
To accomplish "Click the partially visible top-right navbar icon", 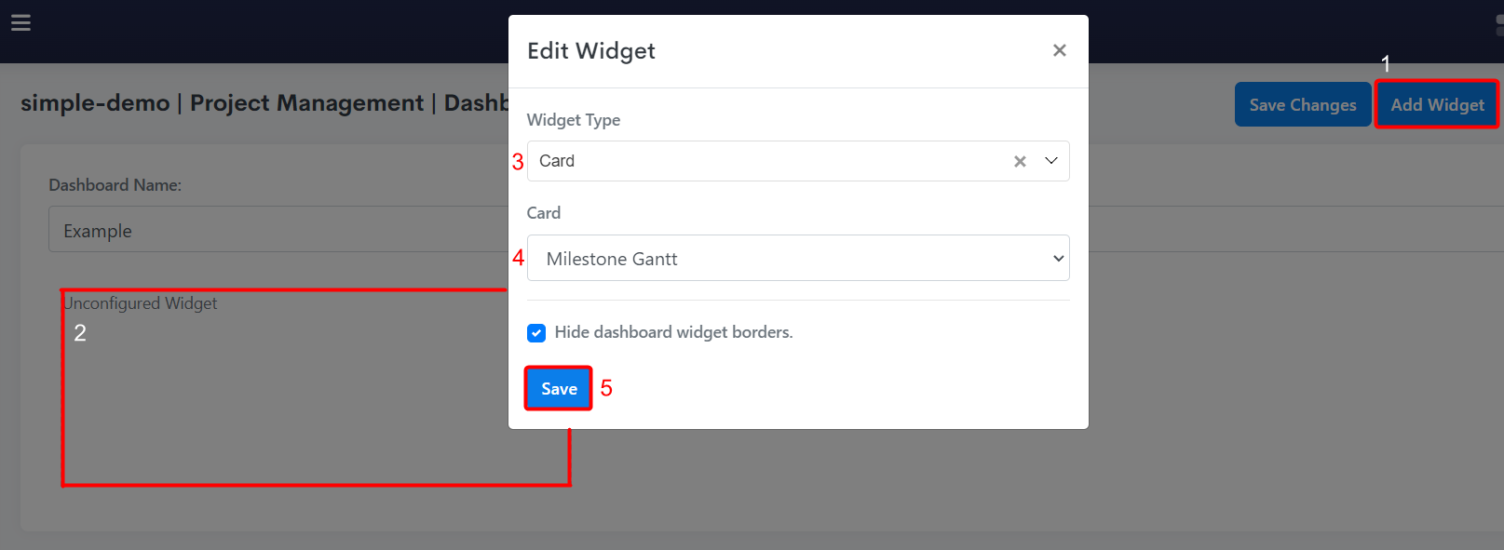I will pyautogui.click(x=1498, y=25).
